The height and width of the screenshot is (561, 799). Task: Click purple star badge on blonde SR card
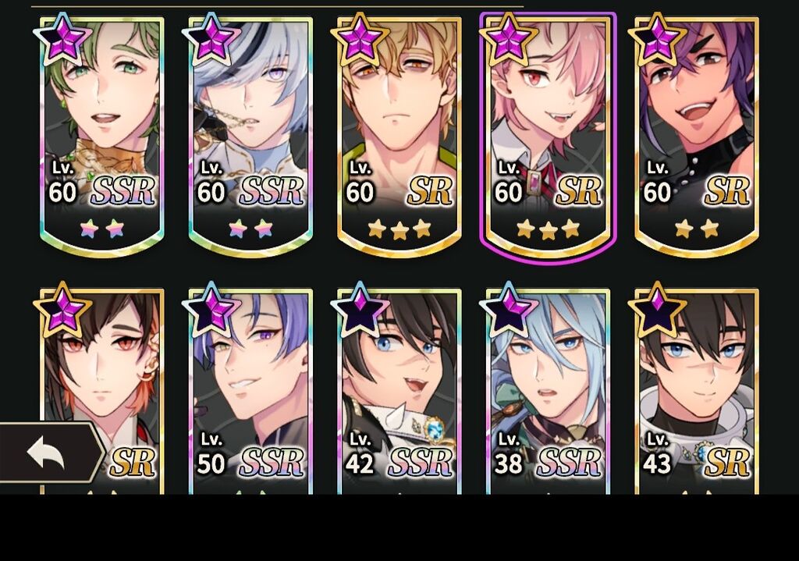tap(360, 39)
